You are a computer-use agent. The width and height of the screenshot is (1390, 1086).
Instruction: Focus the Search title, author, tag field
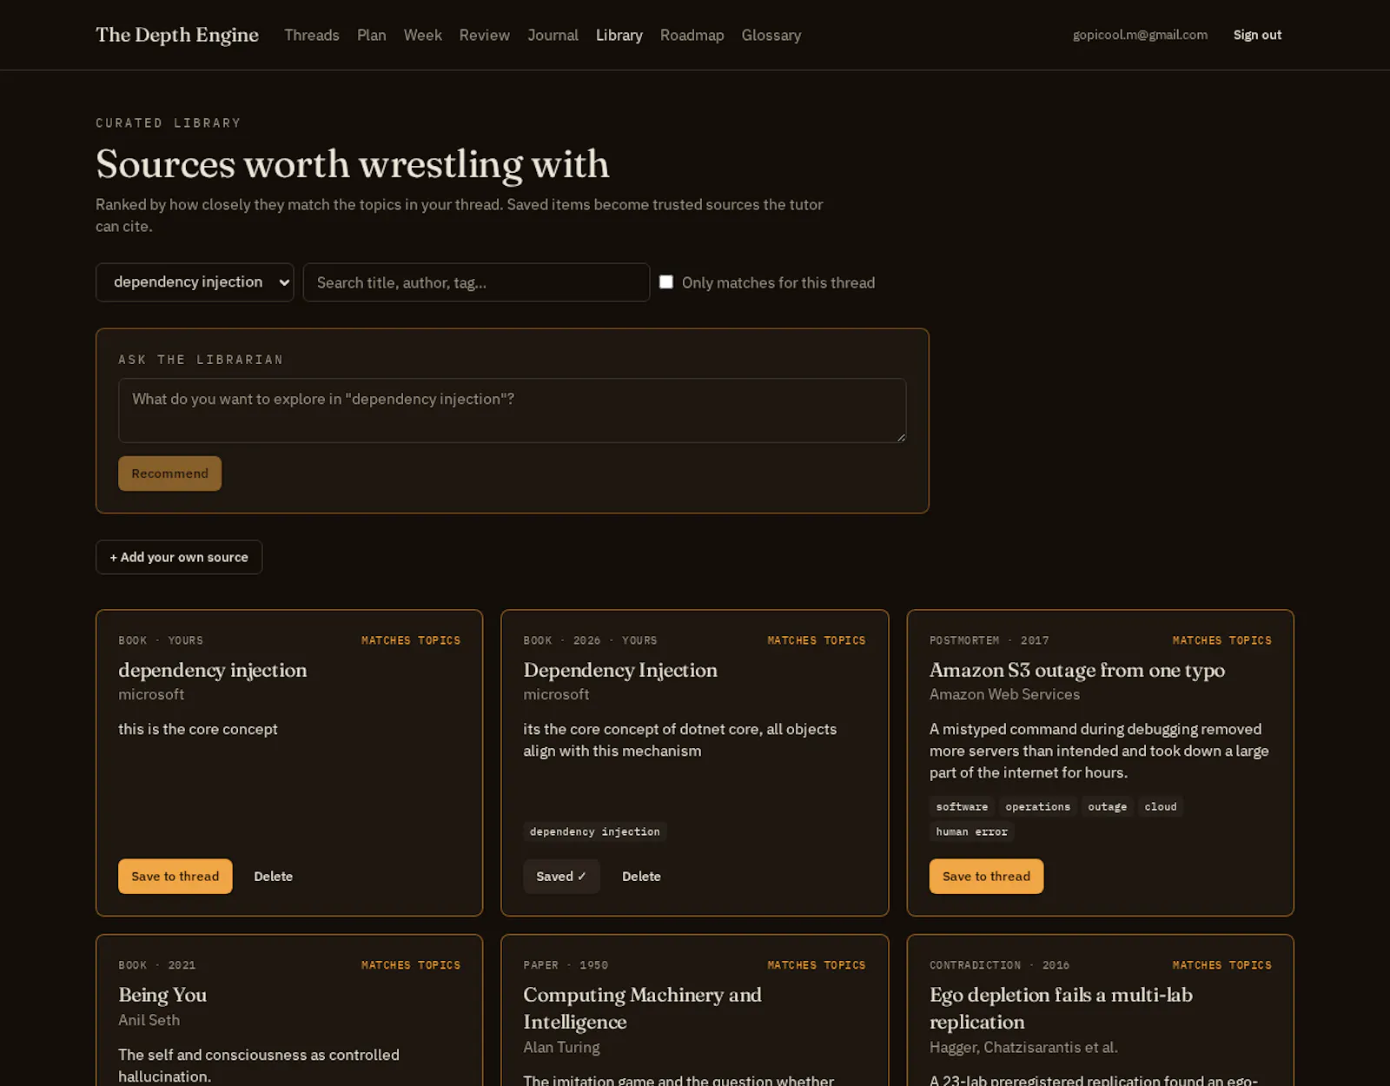point(476,282)
